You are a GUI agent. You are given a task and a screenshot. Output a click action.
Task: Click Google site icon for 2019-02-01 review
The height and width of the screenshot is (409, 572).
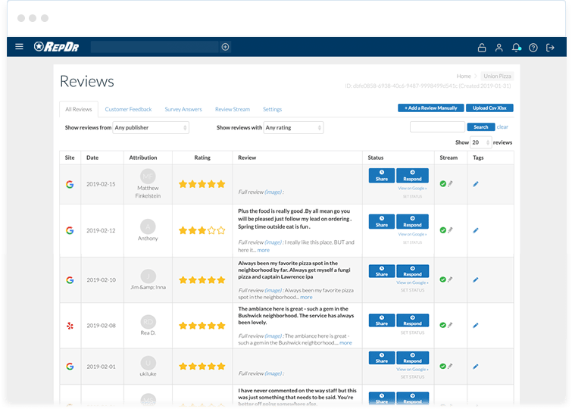[70, 367]
